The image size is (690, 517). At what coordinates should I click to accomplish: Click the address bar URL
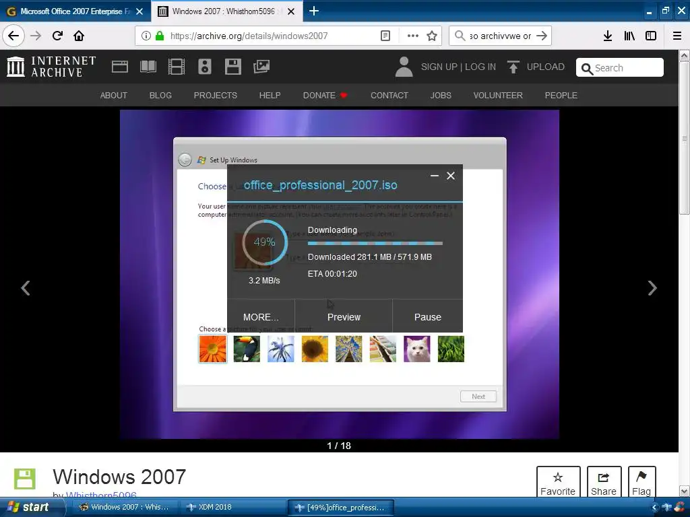pos(249,36)
